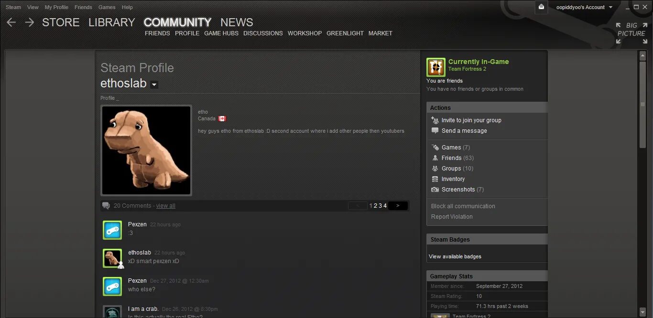
Task: Click ethoslab's avatar on the comment
Action: click(112, 258)
